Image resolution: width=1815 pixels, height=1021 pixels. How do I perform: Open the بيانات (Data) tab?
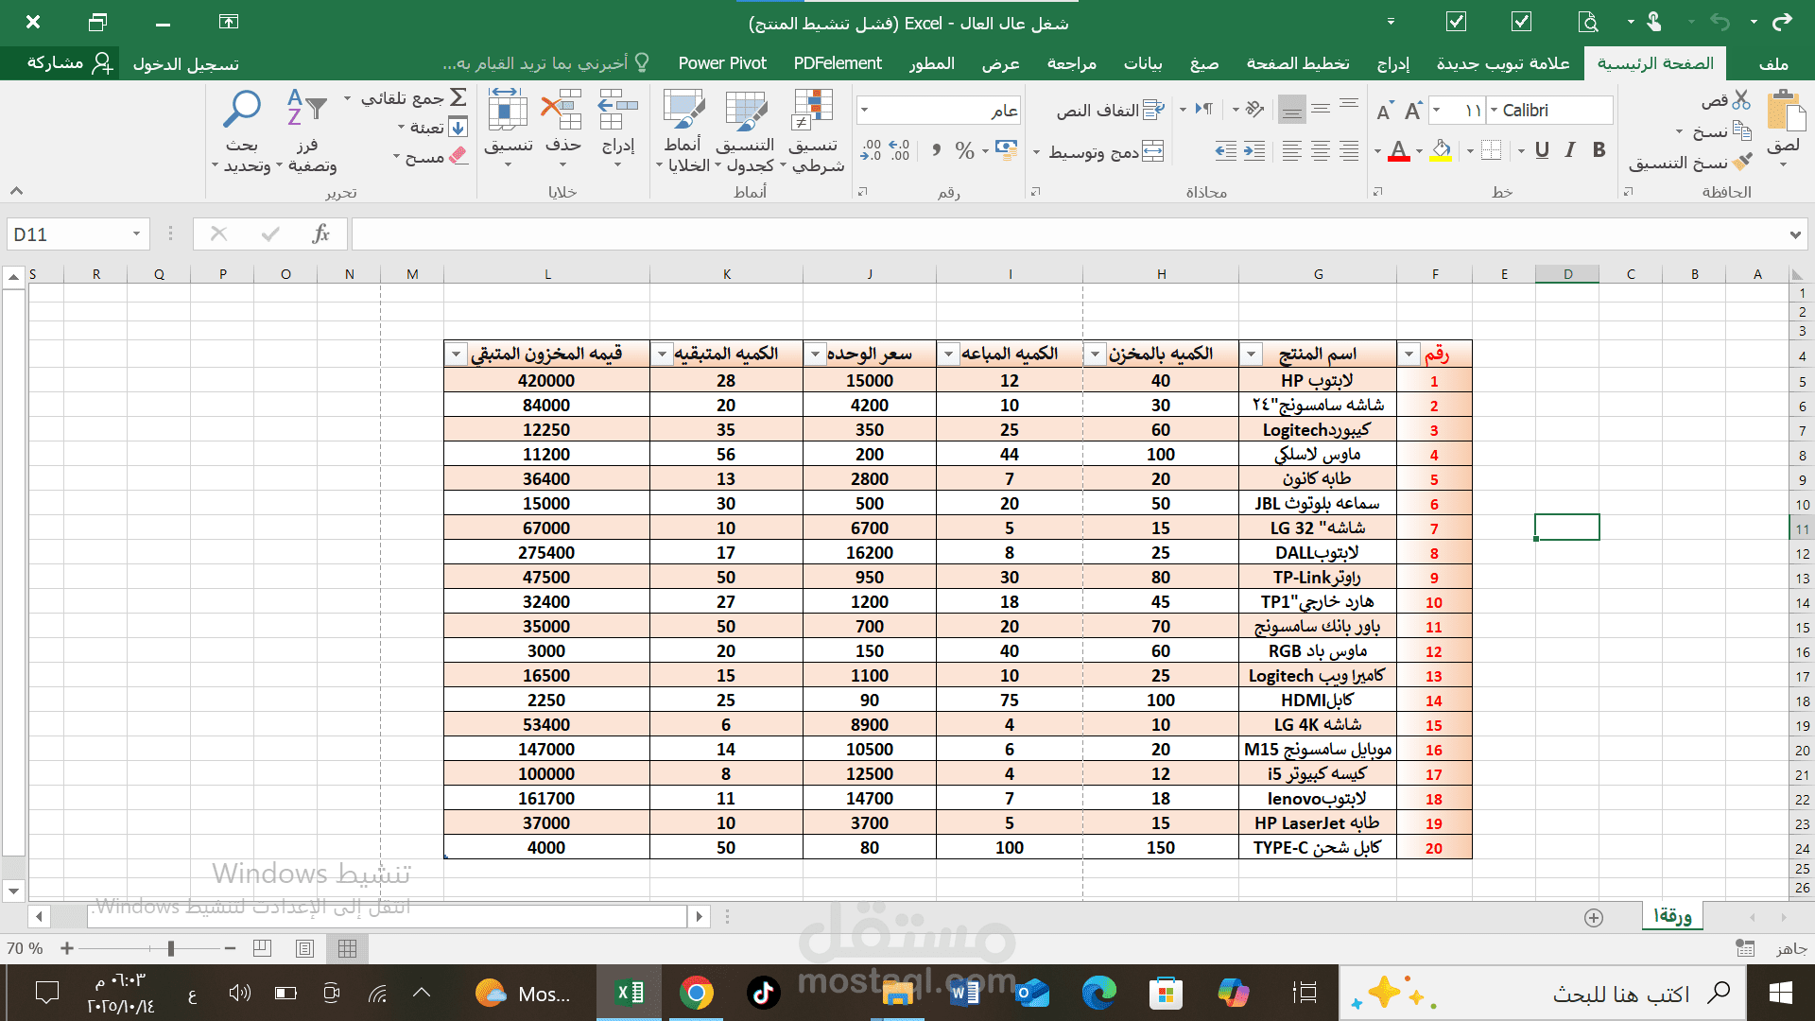coord(1142,63)
